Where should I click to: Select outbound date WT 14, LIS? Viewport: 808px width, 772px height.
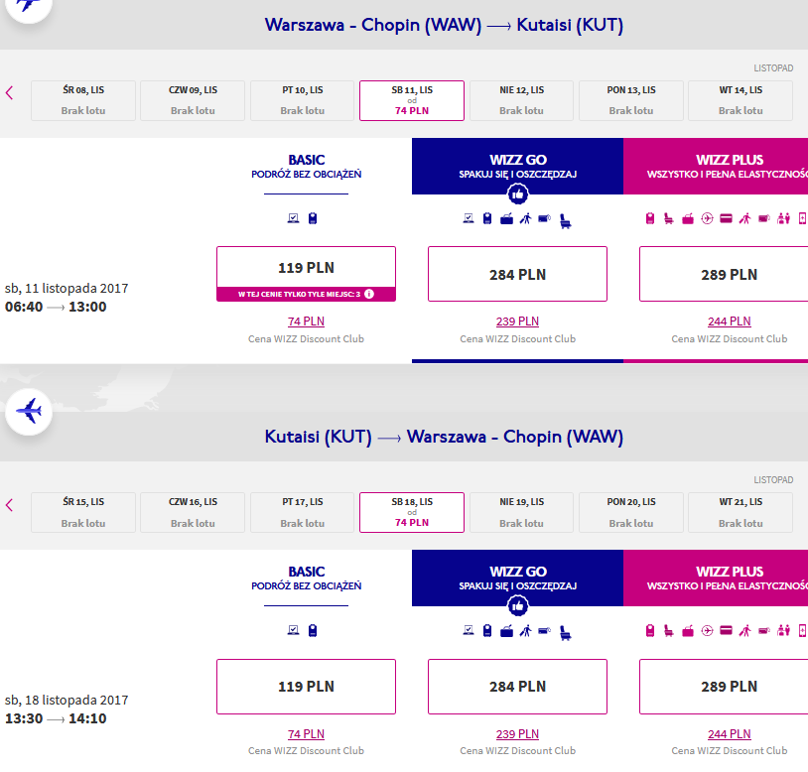pos(741,100)
